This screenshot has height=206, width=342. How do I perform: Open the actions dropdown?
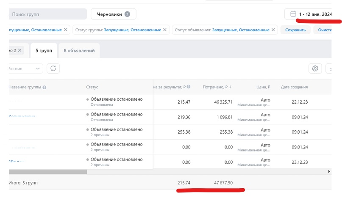[25, 69]
